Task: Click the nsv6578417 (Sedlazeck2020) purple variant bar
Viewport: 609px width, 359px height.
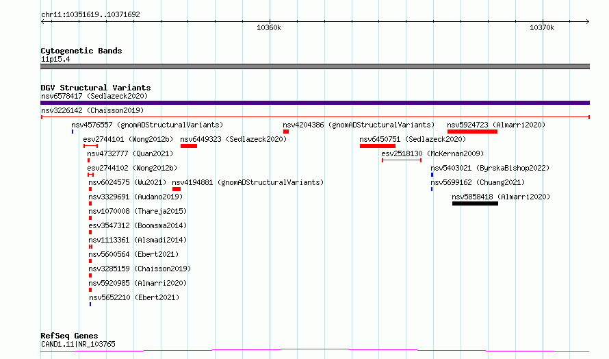Action: [x=315, y=103]
